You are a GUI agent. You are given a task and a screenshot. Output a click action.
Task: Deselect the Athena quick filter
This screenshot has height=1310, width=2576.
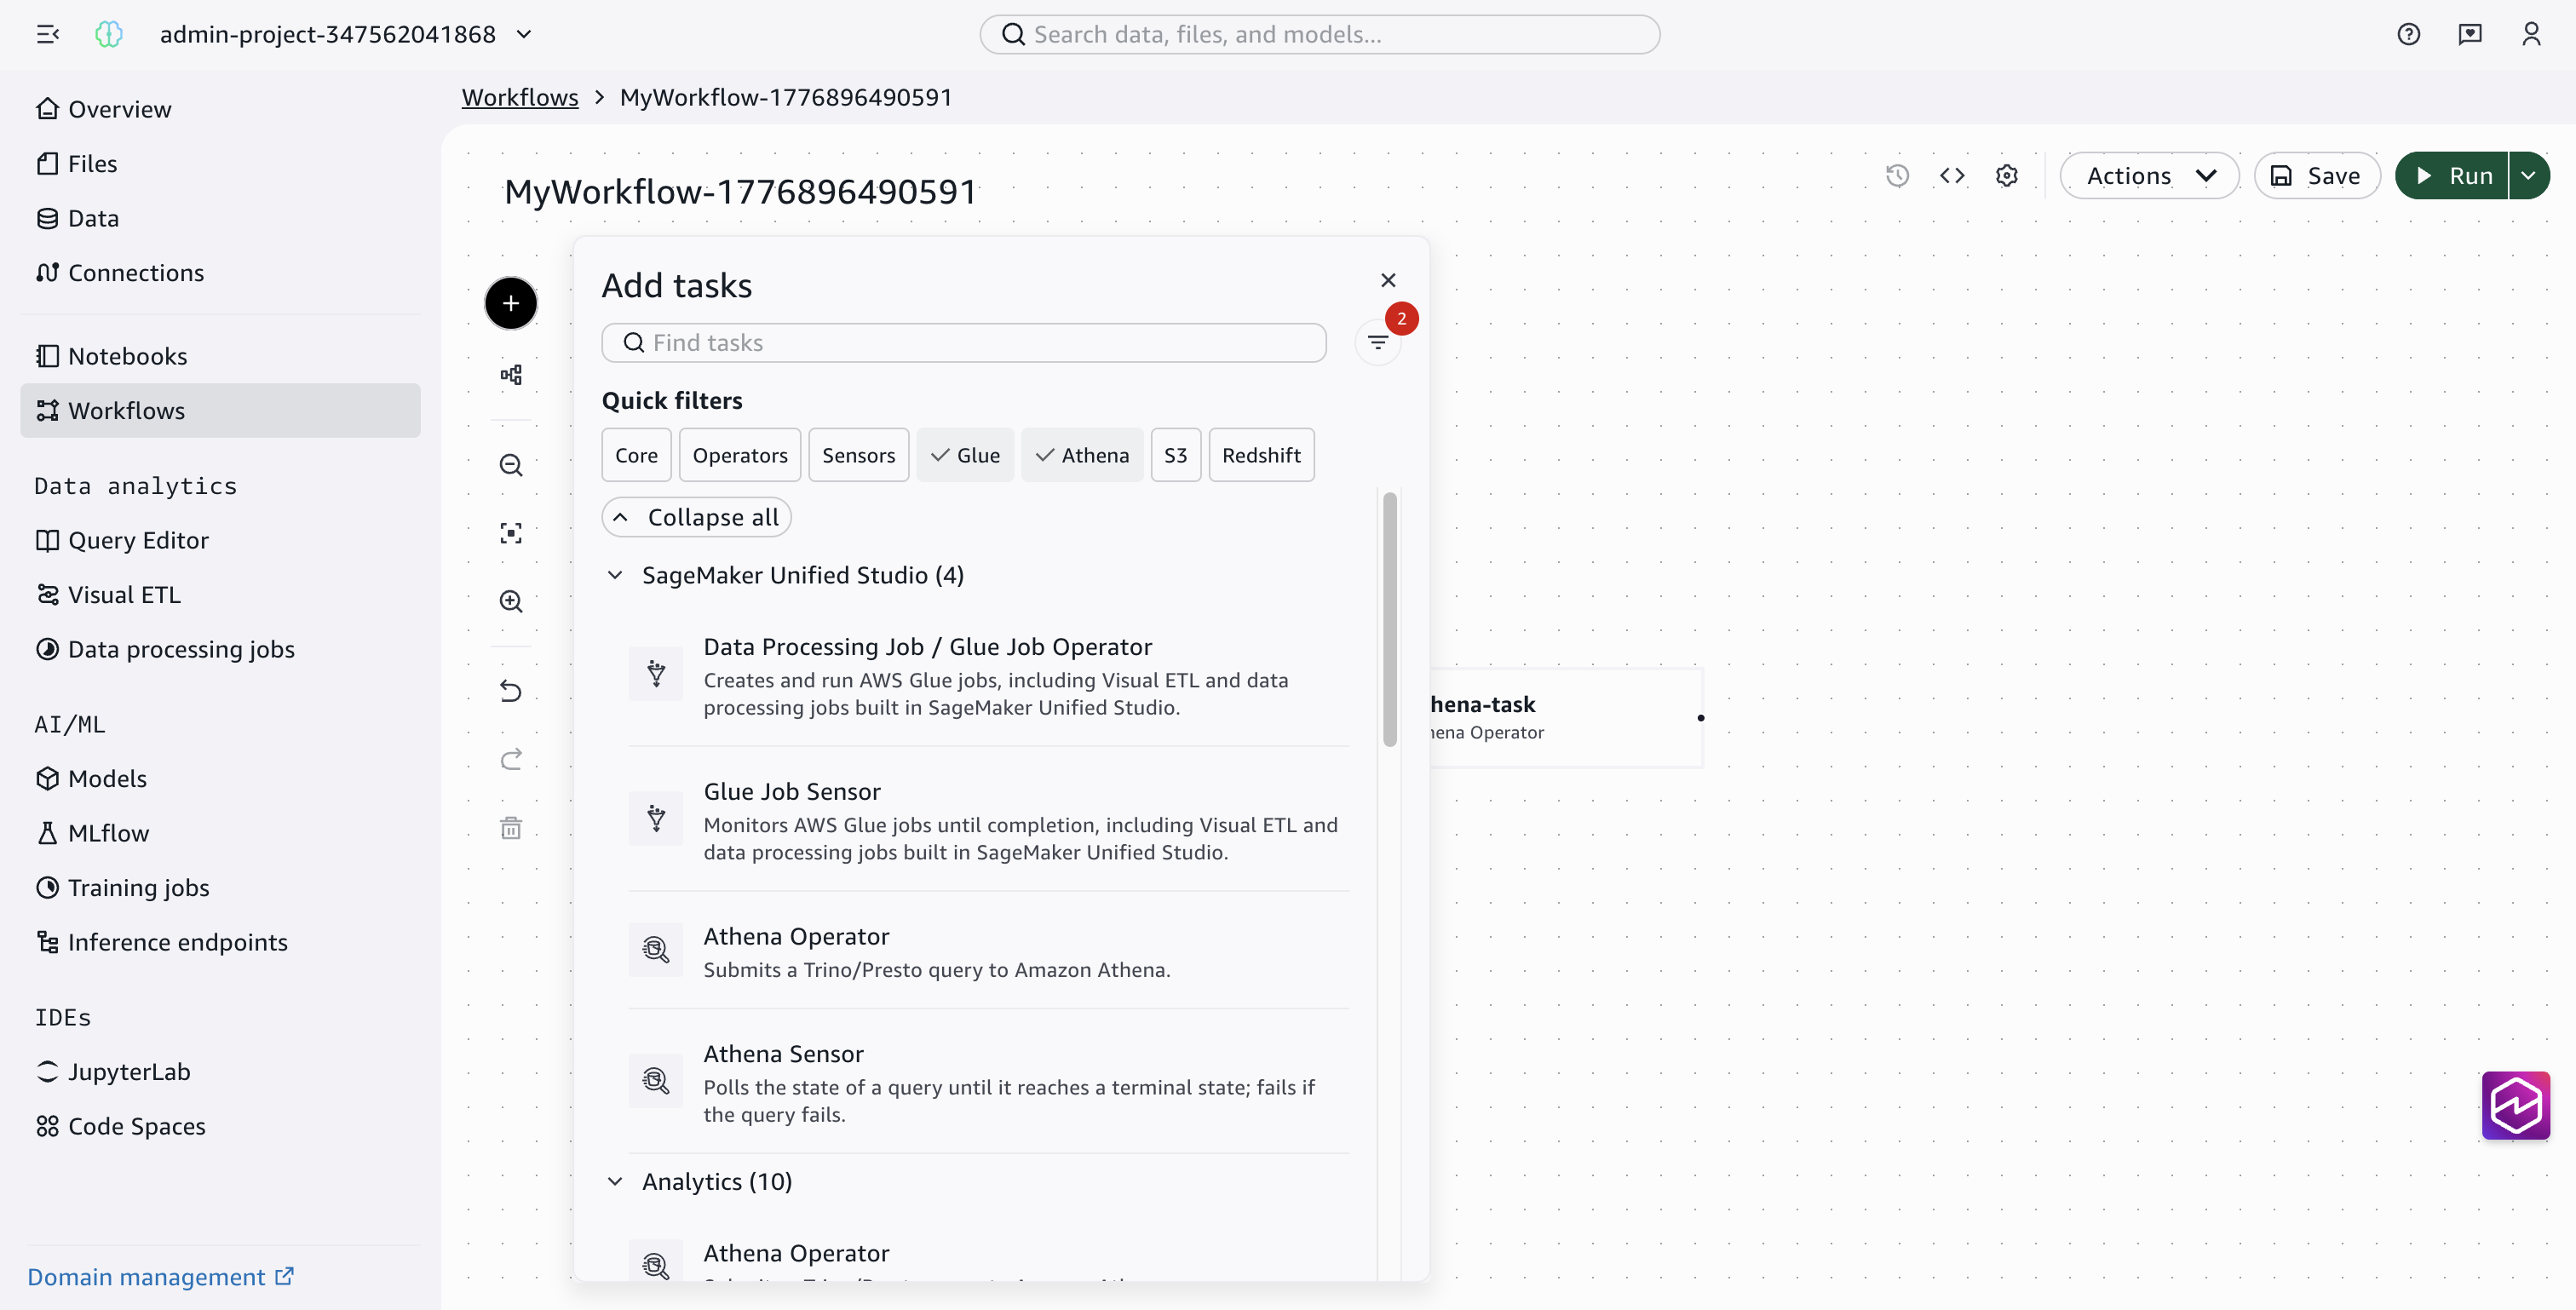click(1082, 455)
